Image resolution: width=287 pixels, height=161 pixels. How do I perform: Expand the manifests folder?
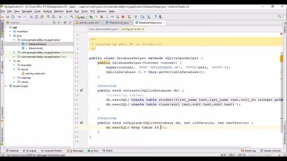10,32
